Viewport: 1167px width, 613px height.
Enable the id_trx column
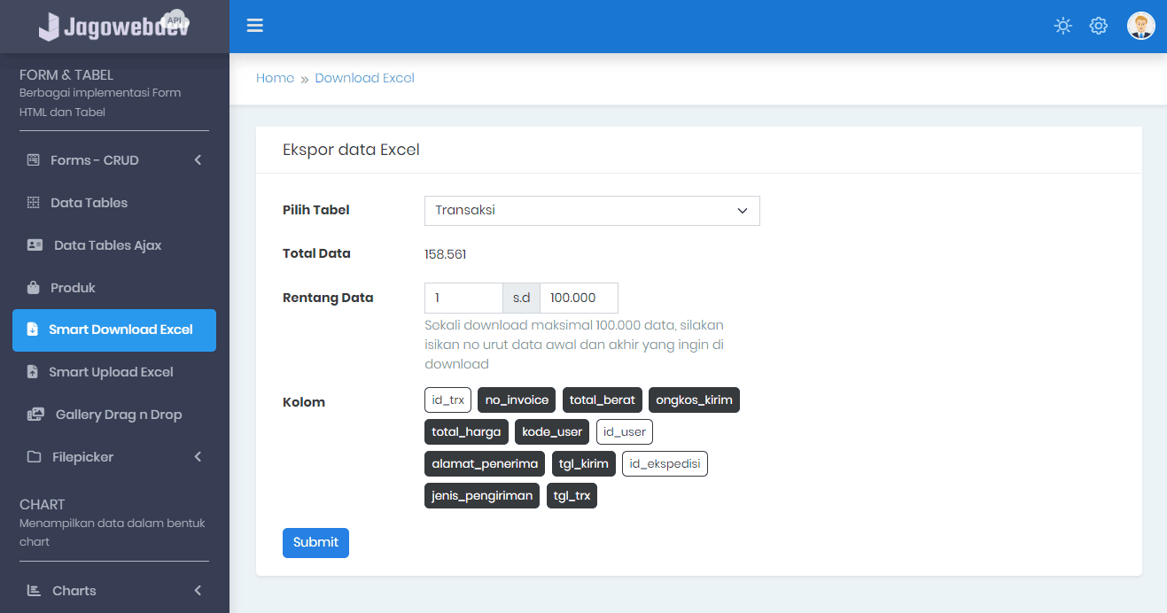tap(447, 400)
